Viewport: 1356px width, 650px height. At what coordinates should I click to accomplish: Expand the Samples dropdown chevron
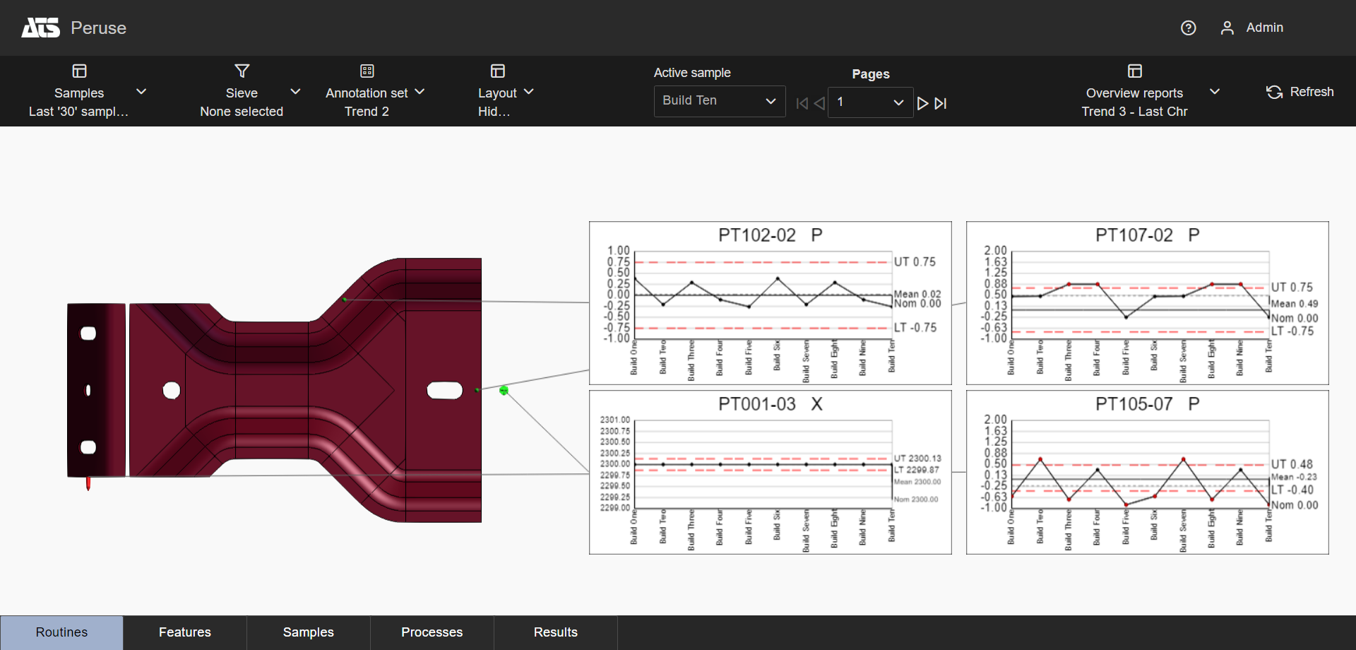(x=141, y=92)
